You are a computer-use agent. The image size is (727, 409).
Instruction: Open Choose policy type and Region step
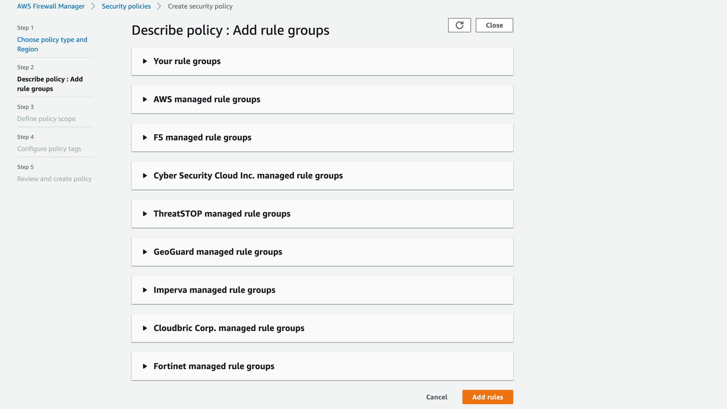pyautogui.click(x=52, y=44)
